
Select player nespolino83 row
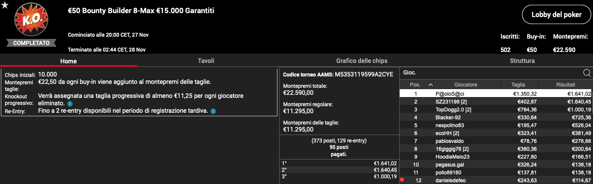496,125
